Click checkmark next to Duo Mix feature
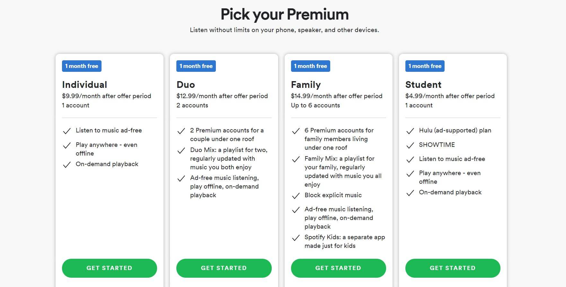The image size is (566, 287). tap(181, 150)
